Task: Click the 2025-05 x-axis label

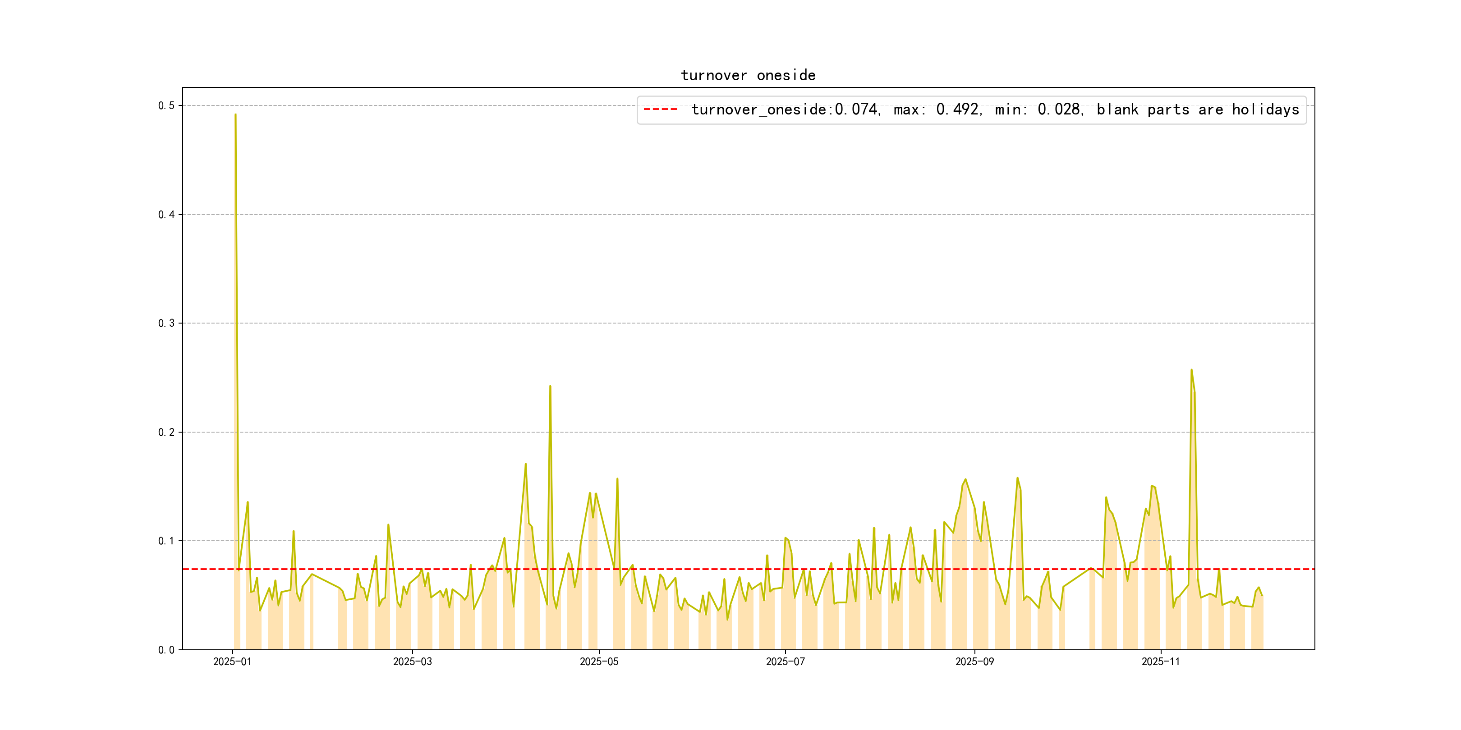Action: coord(599,662)
